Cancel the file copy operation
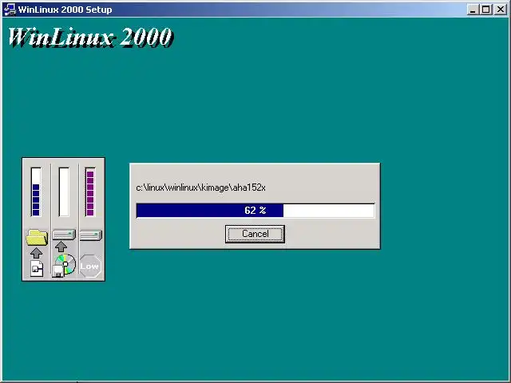This screenshot has width=511, height=383. tap(255, 234)
